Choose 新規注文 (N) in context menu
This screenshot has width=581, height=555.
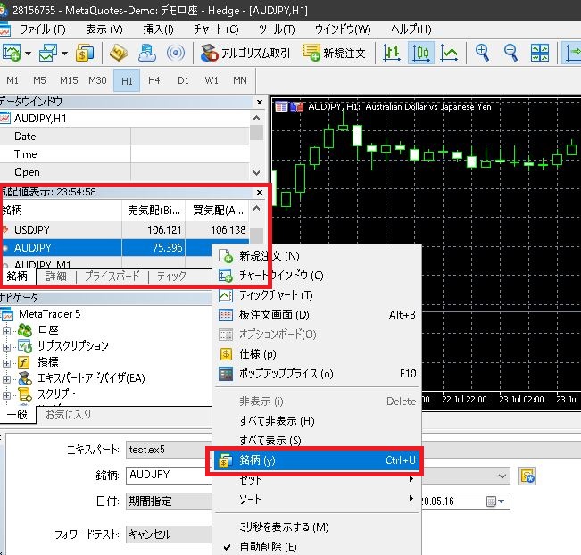pyautogui.click(x=318, y=256)
